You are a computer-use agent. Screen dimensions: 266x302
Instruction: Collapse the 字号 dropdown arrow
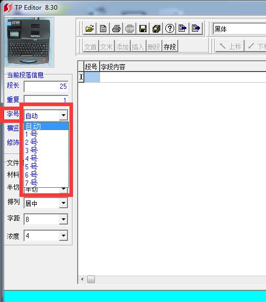tap(63, 115)
